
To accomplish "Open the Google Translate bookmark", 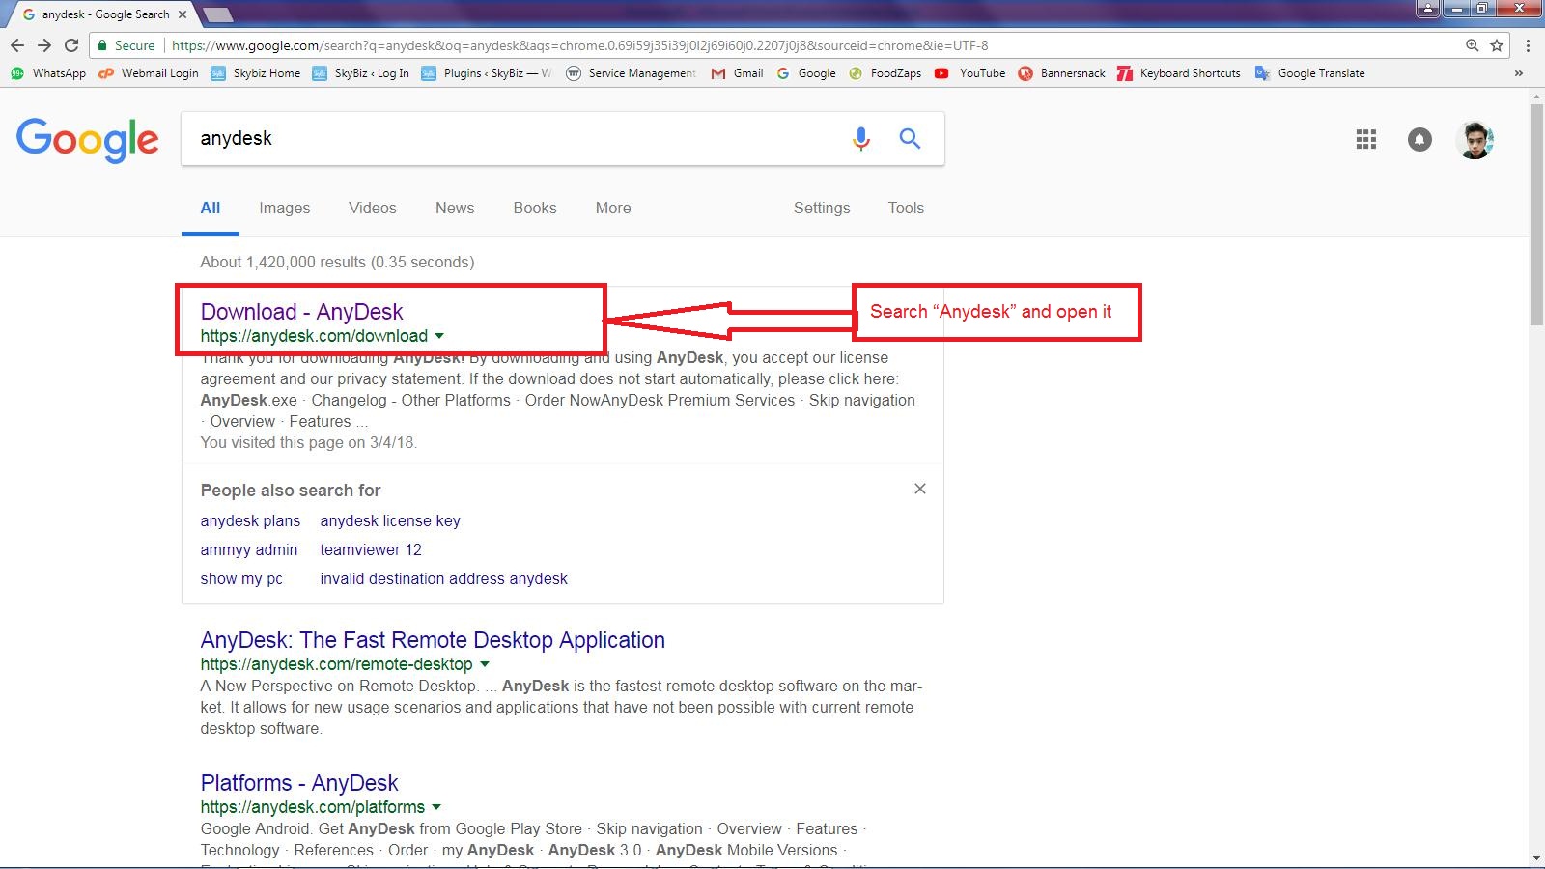I will pyautogui.click(x=1310, y=73).
